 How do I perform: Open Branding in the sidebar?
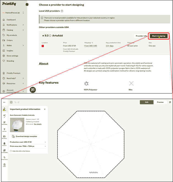coord(10,61)
